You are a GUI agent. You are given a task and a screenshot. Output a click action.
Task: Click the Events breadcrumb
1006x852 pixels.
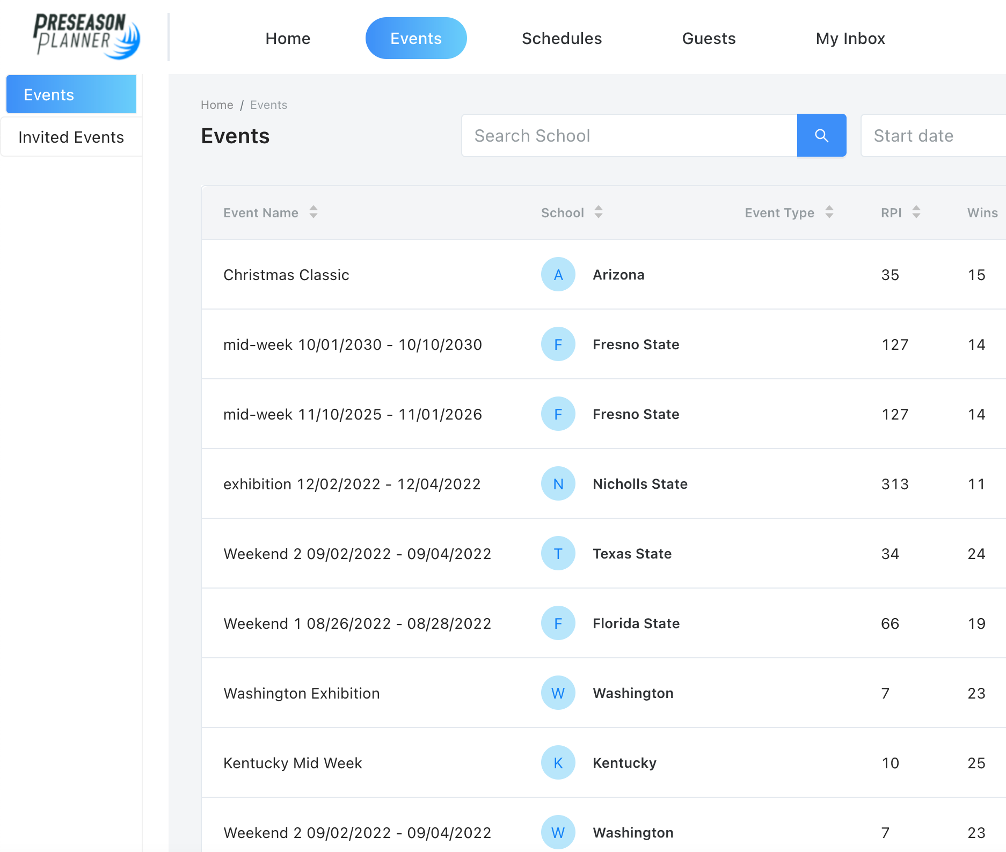(268, 105)
